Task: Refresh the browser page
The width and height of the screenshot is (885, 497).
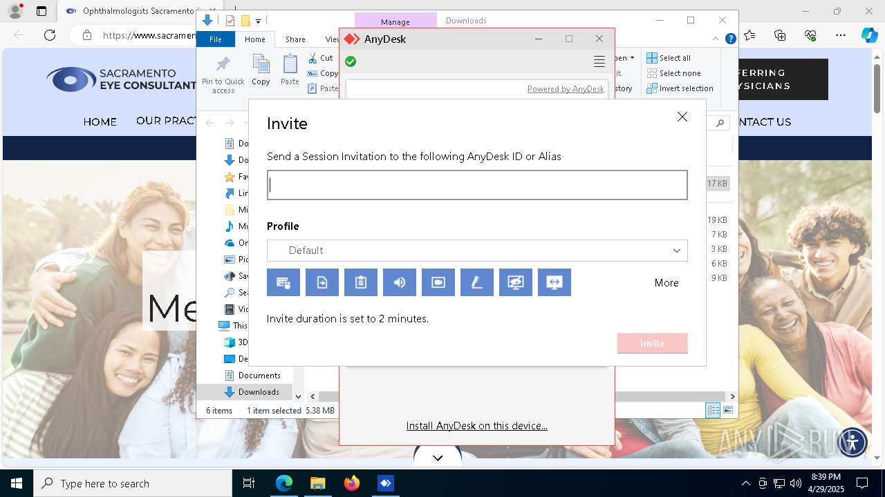Action: 50,35
